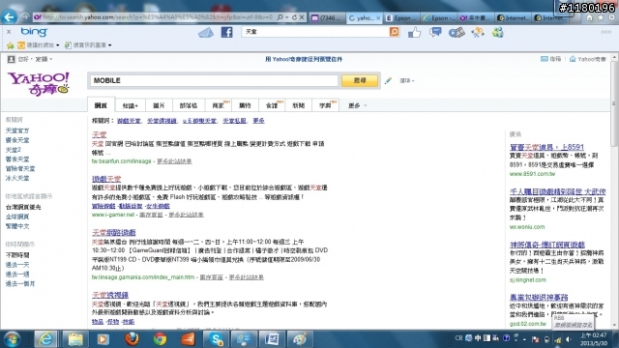Launch Google Chrome from the taskbar
Screen dimensions: 619x348
pos(160,339)
